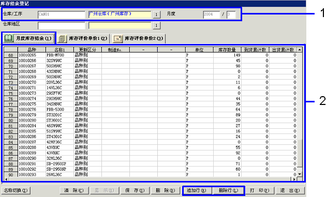
Task: Click the 保存 (S) button
Action: click(135, 190)
